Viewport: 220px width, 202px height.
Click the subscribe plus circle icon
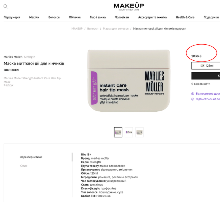193,99
